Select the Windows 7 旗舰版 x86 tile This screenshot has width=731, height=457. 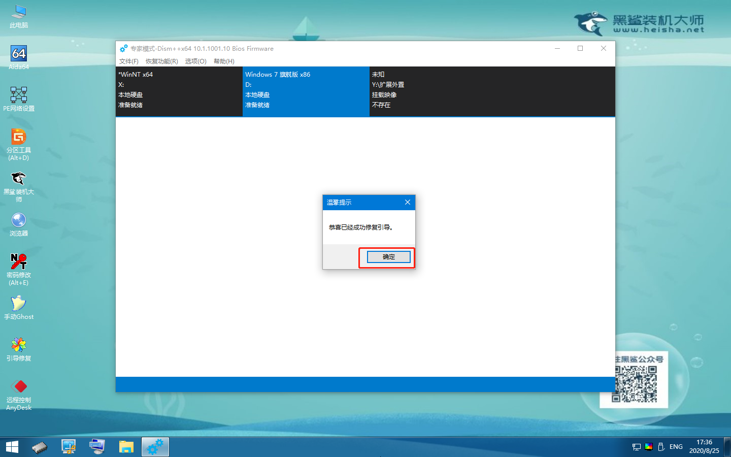(306, 90)
